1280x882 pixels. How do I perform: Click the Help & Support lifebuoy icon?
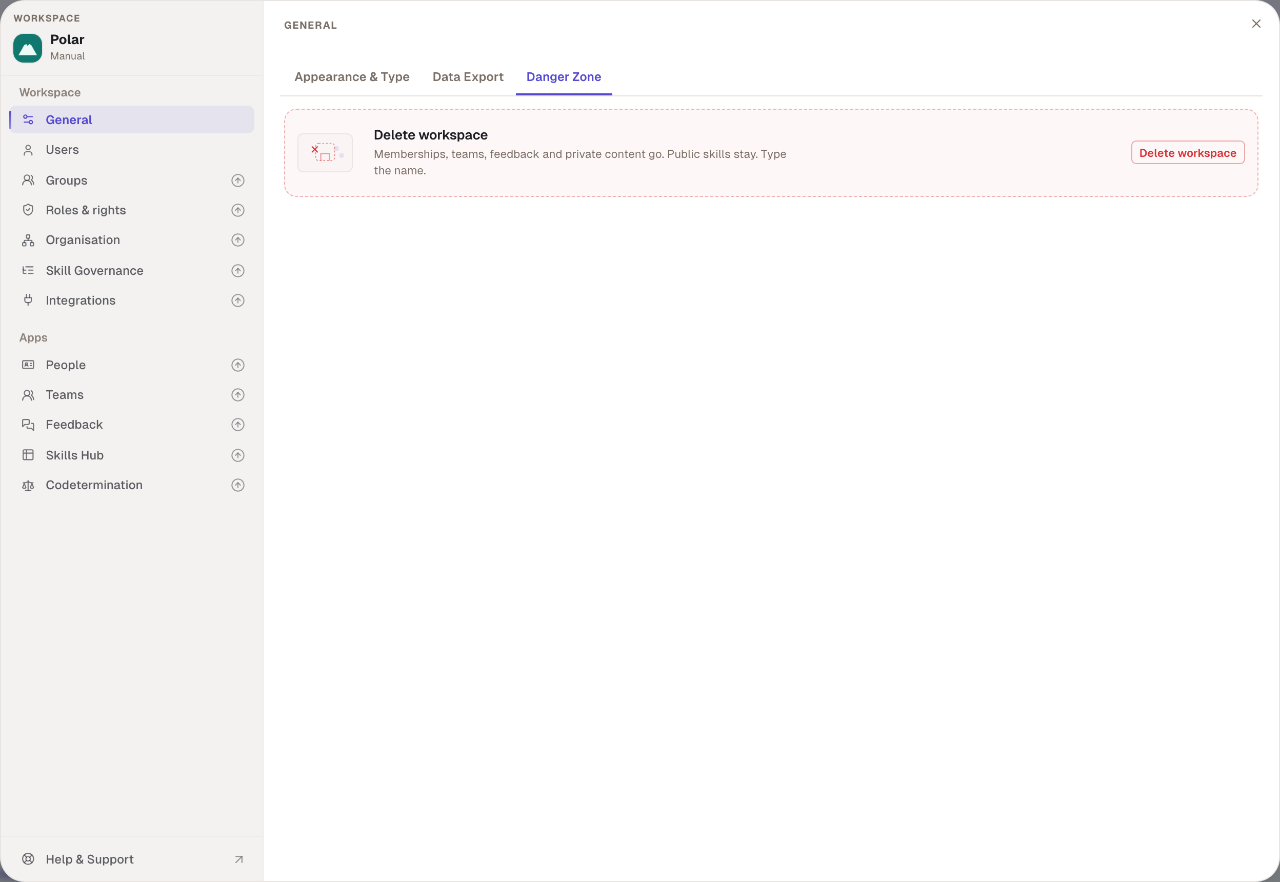pos(28,859)
